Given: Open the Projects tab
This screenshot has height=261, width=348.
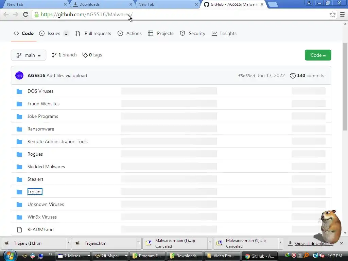Looking at the screenshot, I should (160, 33).
